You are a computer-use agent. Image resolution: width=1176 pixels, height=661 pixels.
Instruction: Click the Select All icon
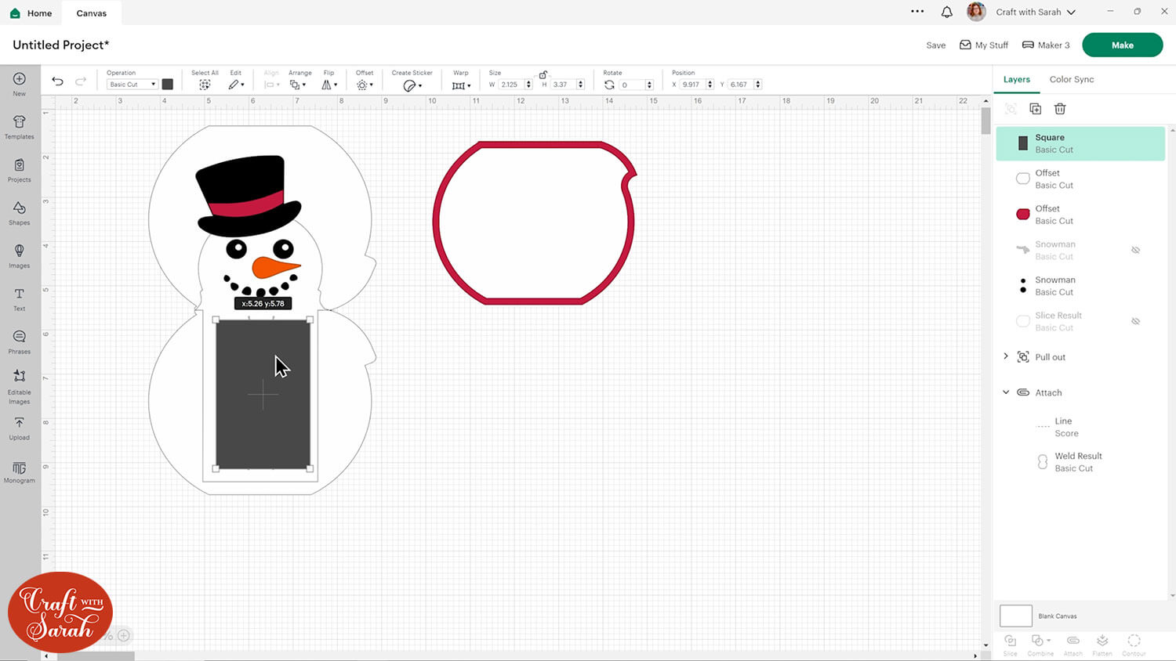click(x=205, y=85)
